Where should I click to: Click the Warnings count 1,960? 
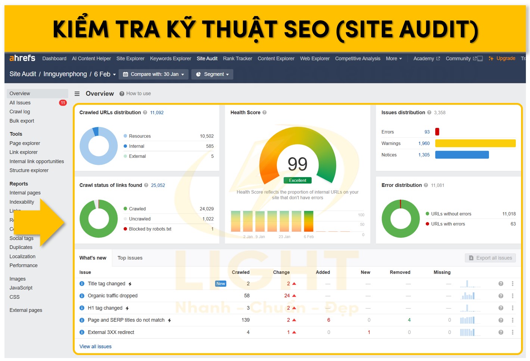click(x=424, y=143)
